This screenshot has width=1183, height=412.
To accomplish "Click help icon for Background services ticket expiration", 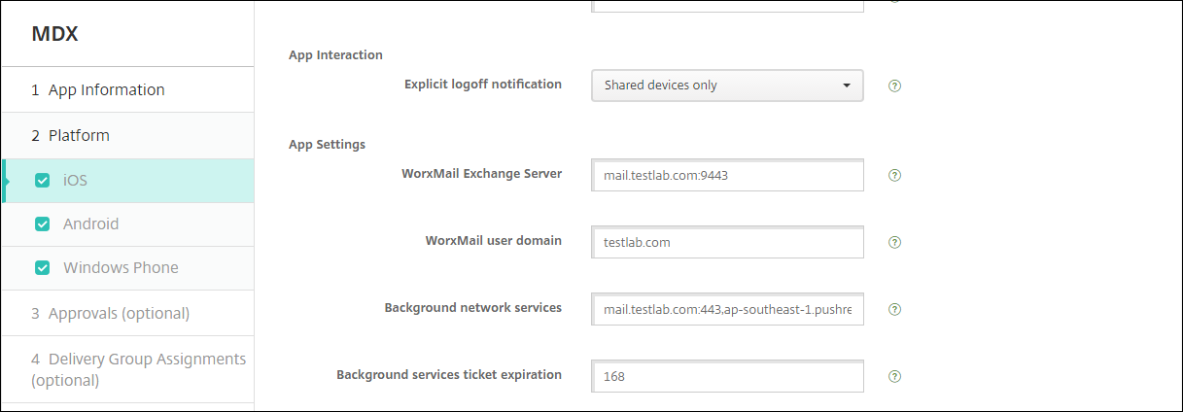I will (895, 376).
